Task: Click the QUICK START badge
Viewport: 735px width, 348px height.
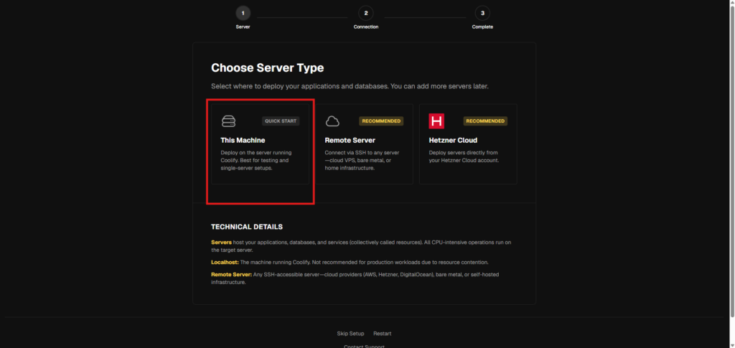Action: point(281,121)
